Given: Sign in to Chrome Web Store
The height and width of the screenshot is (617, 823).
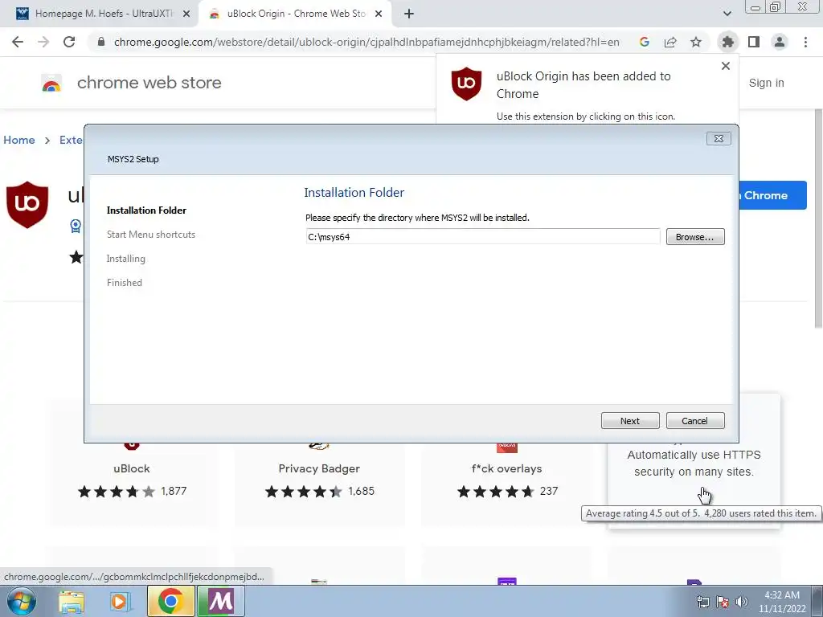Looking at the screenshot, I should click(x=766, y=83).
